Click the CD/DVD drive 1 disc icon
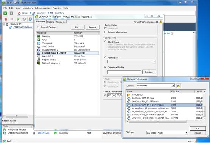The image size is (210, 143). pyautogui.click(x=39, y=53)
